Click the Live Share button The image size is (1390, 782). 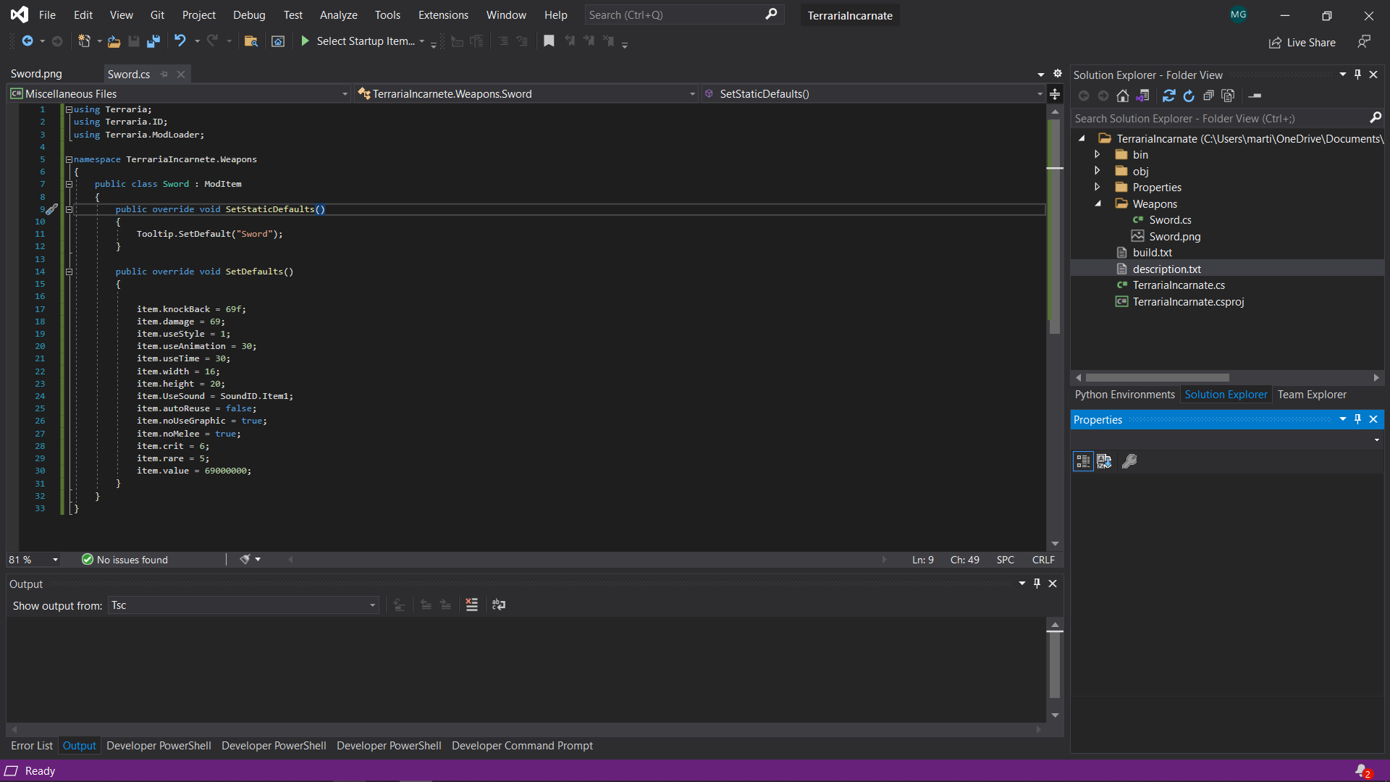coord(1302,43)
